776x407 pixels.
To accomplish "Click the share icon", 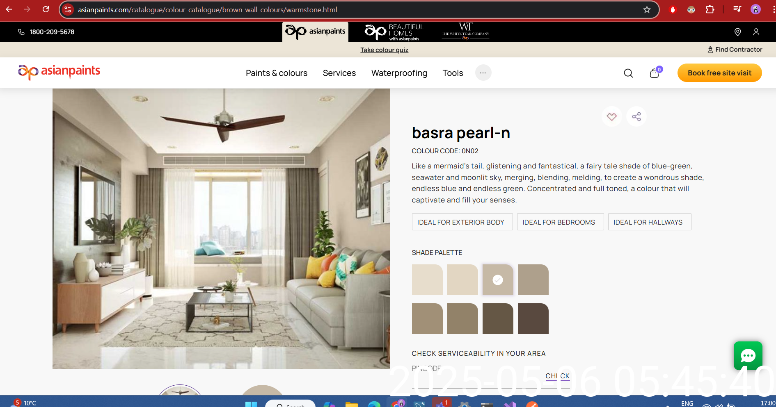I will point(636,117).
